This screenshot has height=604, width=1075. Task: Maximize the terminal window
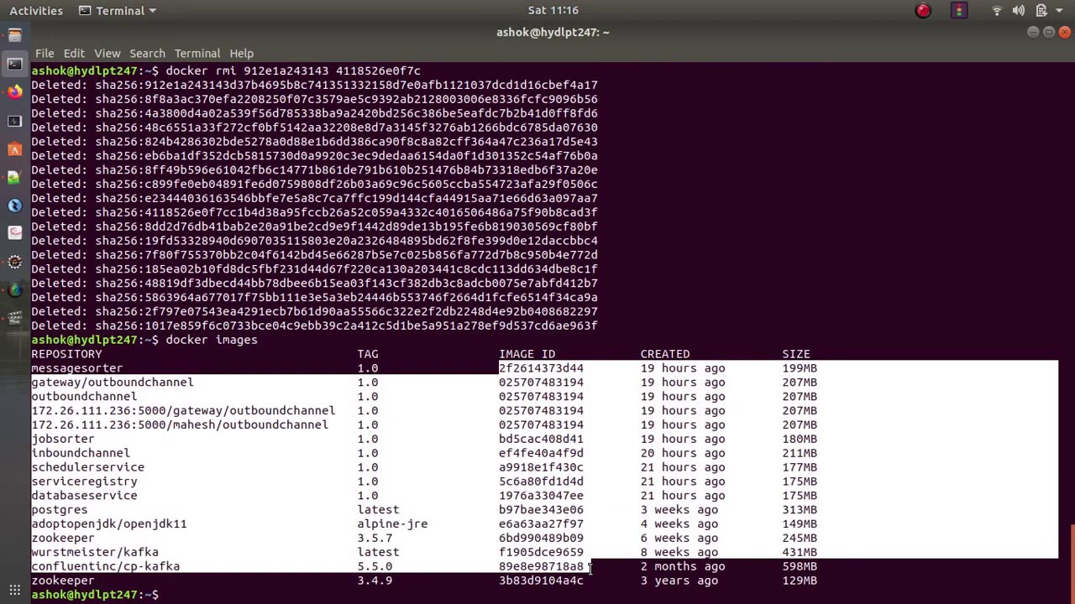[x=1049, y=32]
